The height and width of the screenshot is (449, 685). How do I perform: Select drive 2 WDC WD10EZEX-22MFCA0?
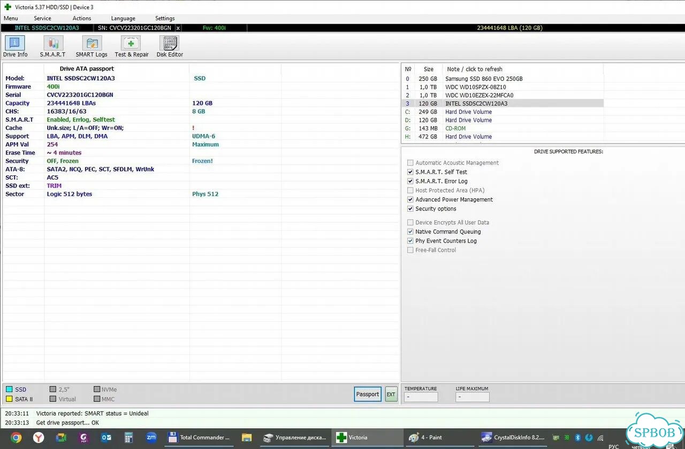coord(503,95)
